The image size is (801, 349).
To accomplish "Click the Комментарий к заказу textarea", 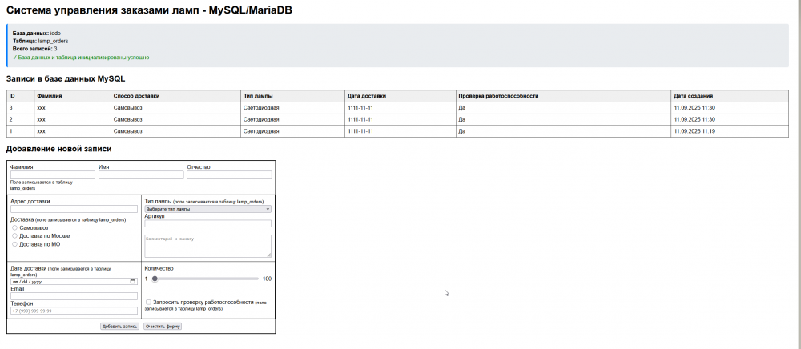I will (x=208, y=246).
